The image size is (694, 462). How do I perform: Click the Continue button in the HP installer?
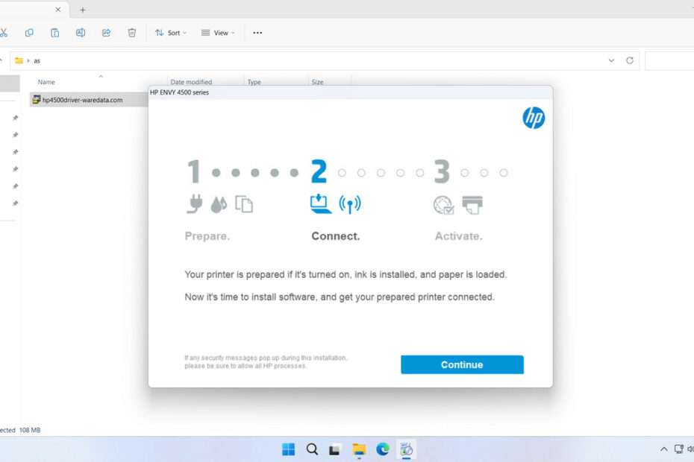[x=461, y=364]
